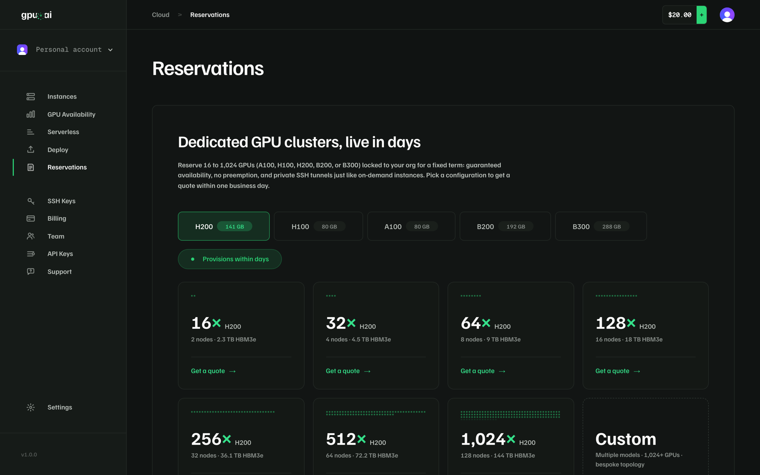Viewport: 760px width, 475px height.
Task: Click the SSH Keys key icon
Action: tap(30, 201)
